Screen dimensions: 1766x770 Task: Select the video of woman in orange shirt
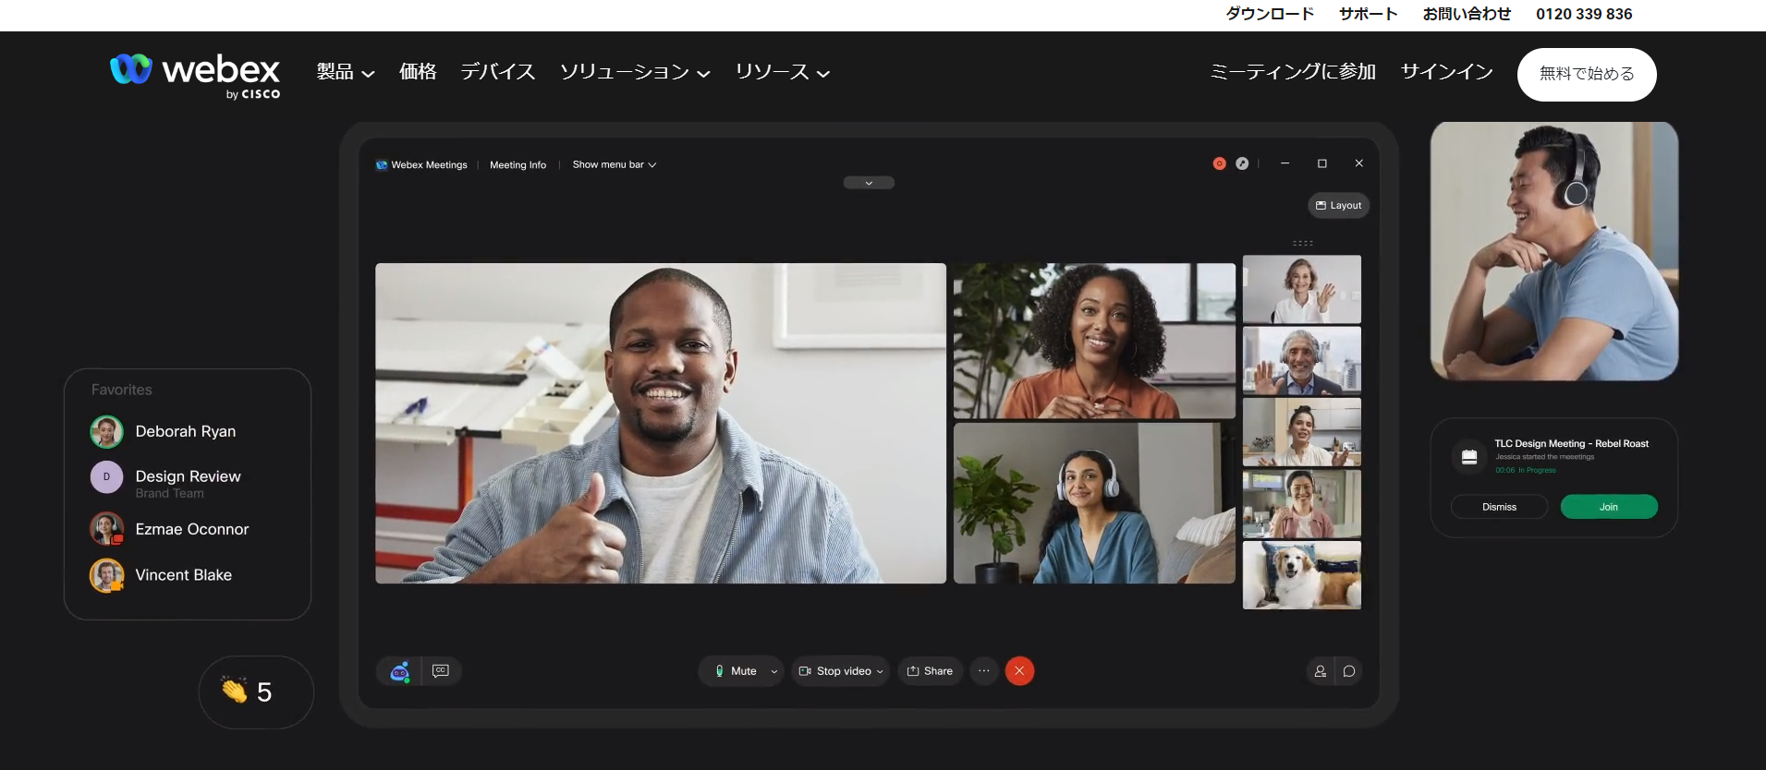(x=1094, y=341)
